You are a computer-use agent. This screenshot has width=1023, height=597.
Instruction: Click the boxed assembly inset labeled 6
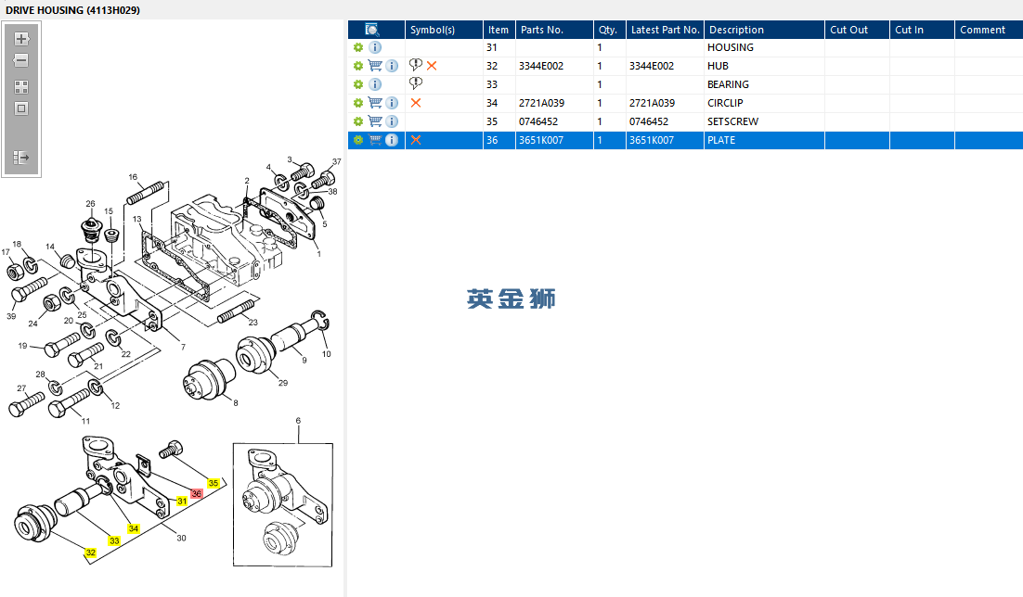coord(283,505)
